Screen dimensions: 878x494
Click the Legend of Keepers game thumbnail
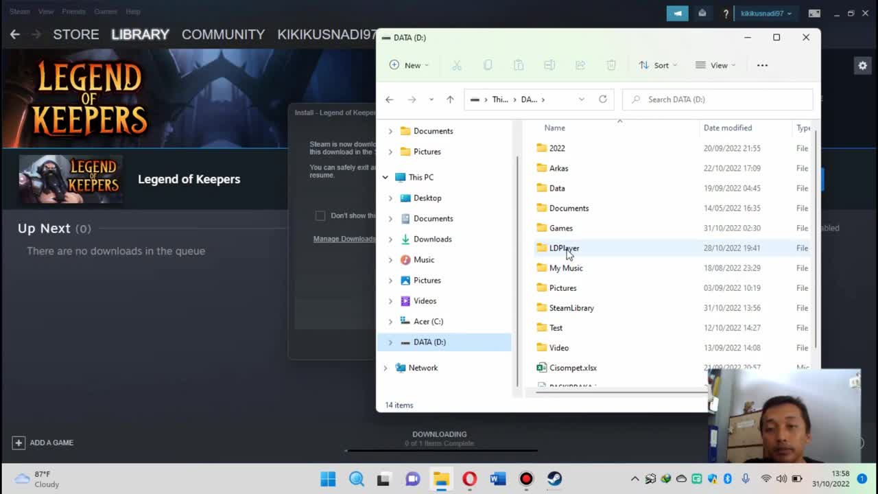coord(71,179)
